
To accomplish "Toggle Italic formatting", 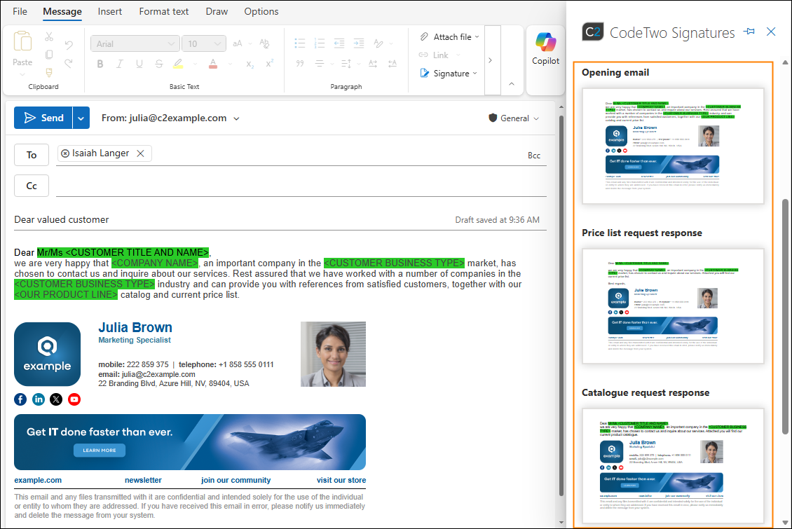I will (x=120, y=64).
